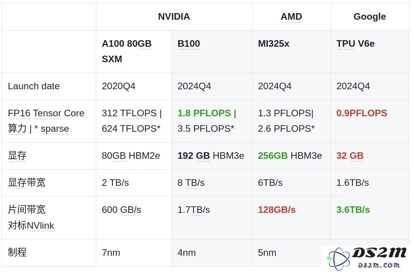Viewport: 413px width, 272px height.
Task: Click the Launch date row label
Action: (34, 86)
